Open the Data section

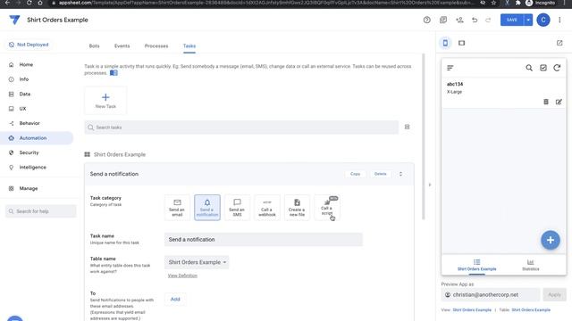click(24, 94)
